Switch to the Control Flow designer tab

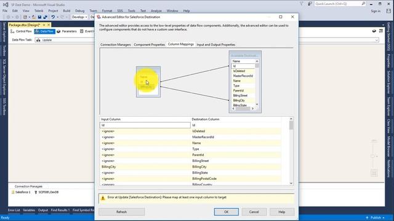coord(21,31)
